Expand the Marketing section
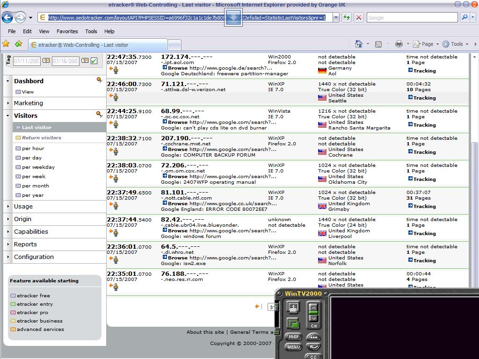 (8, 103)
